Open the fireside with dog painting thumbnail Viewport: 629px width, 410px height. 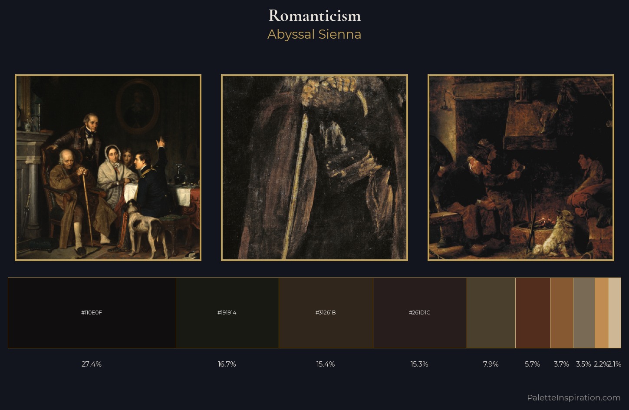coord(521,168)
